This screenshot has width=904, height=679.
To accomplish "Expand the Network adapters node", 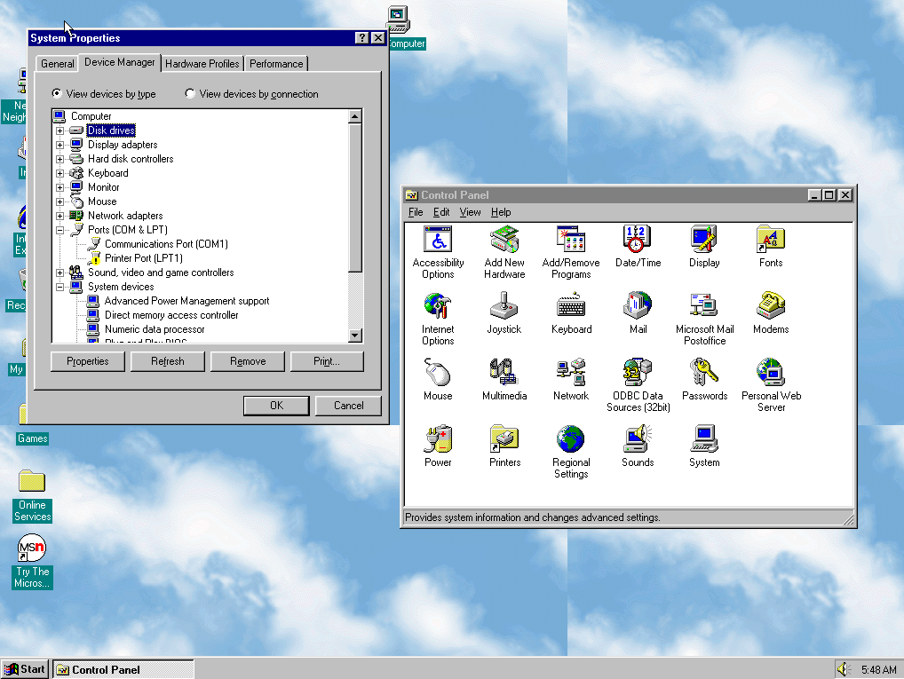I will click(x=60, y=216).
